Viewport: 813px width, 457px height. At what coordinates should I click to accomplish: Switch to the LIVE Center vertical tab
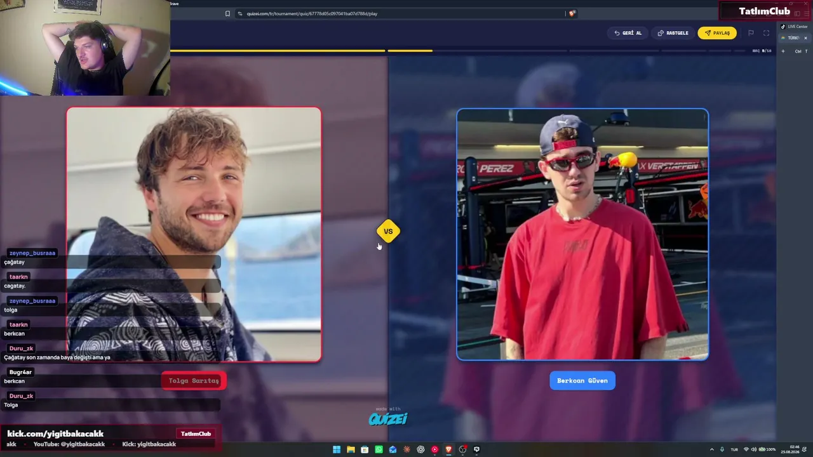(794, 27)
